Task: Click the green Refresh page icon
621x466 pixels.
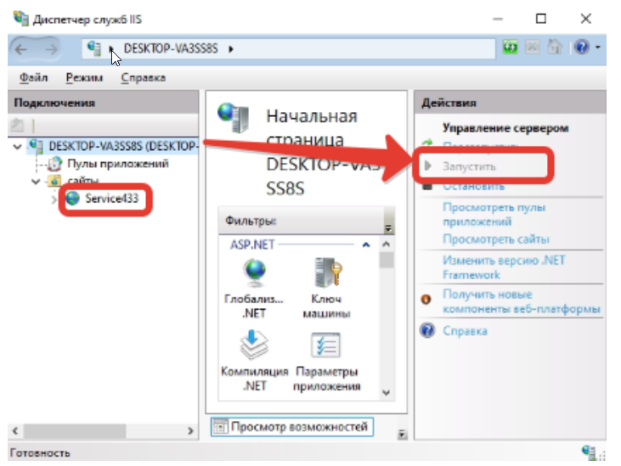Action: tap(510, 48)
